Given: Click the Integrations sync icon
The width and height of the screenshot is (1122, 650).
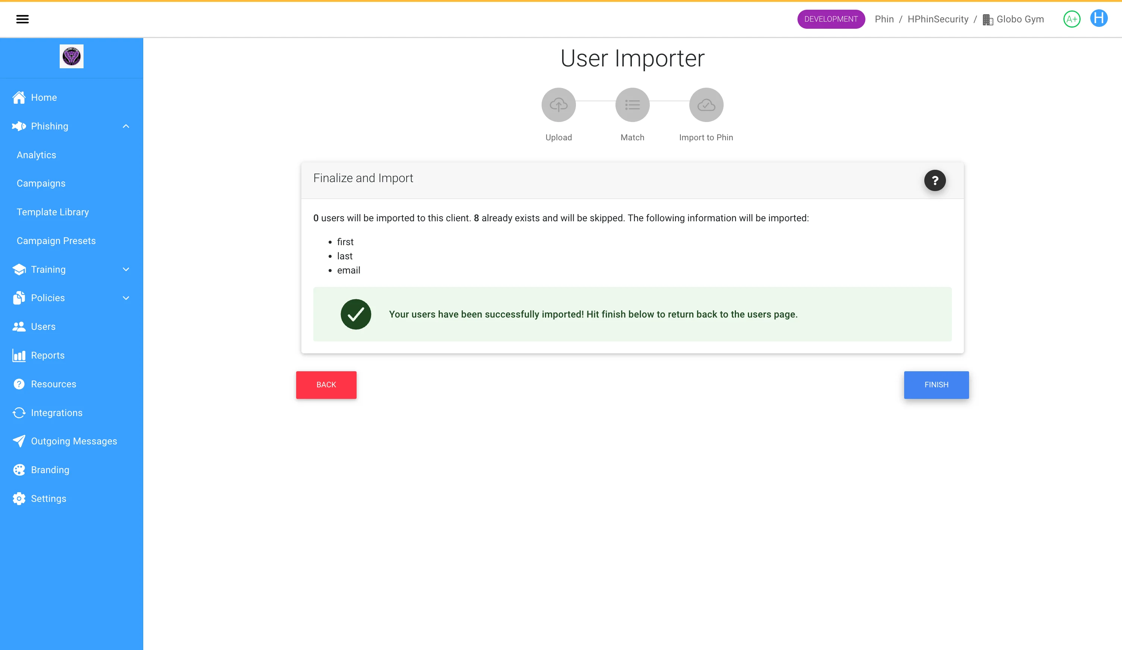Looking at the screenshot, I should click(x=19, y=413).
